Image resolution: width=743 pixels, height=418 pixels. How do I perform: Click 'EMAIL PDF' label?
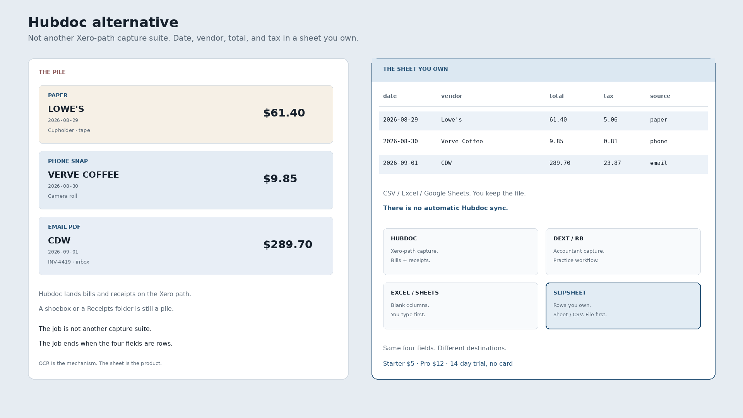click(x=64, y=227)
